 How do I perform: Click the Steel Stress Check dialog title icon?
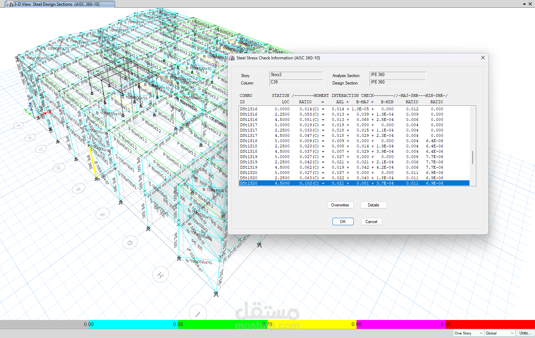[x=232, y=58]
